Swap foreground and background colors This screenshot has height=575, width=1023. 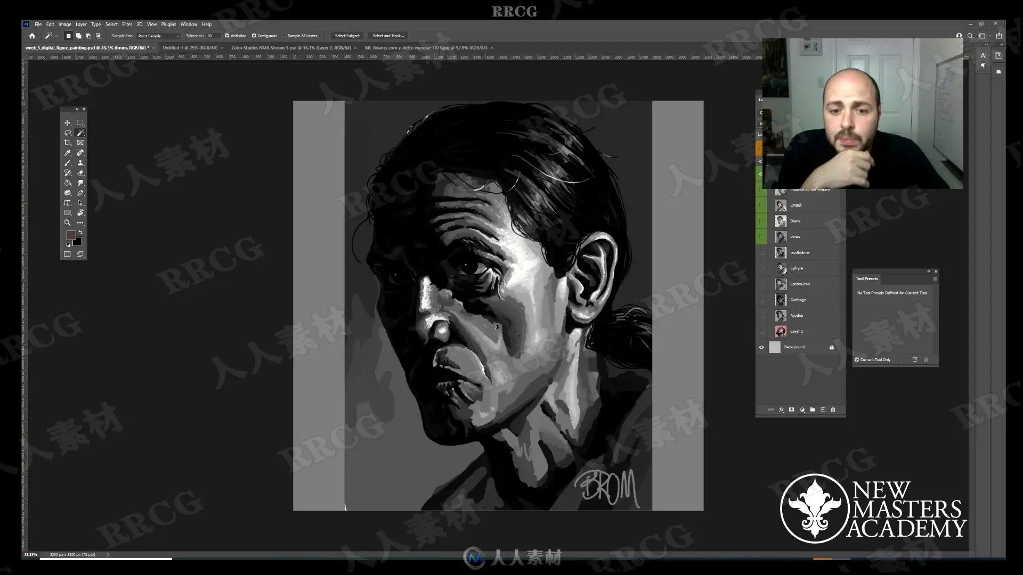[x=80, y=233]
